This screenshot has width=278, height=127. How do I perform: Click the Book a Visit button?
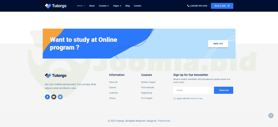click(x=222, y=6)
